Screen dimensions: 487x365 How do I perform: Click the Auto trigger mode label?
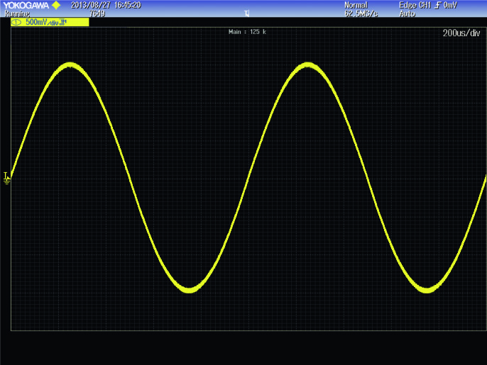click(407, 13)
